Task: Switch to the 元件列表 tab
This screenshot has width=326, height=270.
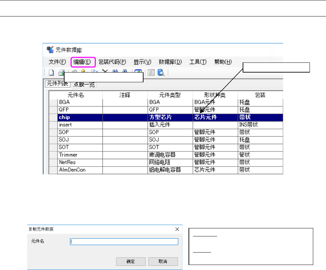Action: coord(57,84)
